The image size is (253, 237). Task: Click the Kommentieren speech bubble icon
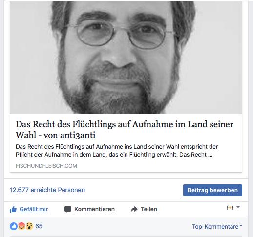[x=68, y=209]
